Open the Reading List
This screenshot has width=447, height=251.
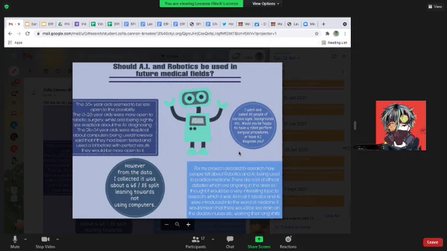click(x=334, y=43)
